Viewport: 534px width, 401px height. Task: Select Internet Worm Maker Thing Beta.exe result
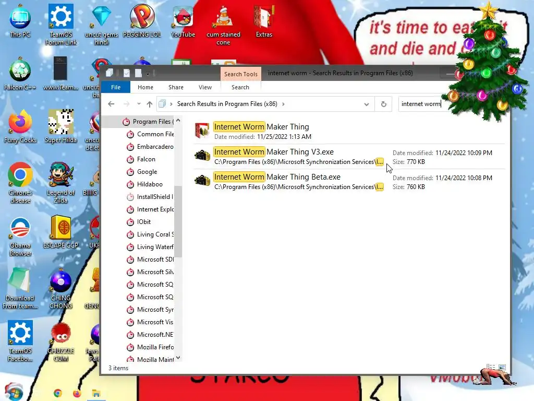click(x=349, y=182)
